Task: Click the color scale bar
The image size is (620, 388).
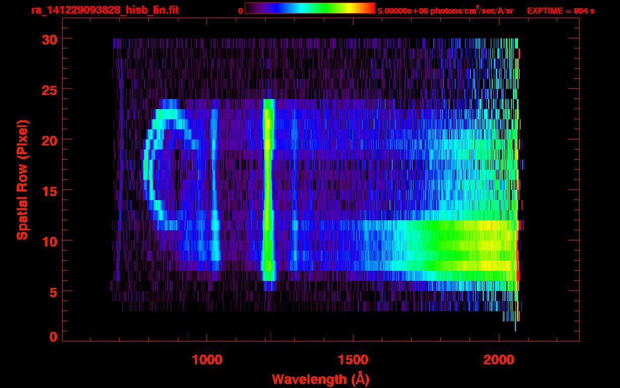Action: tap(310, 9)
